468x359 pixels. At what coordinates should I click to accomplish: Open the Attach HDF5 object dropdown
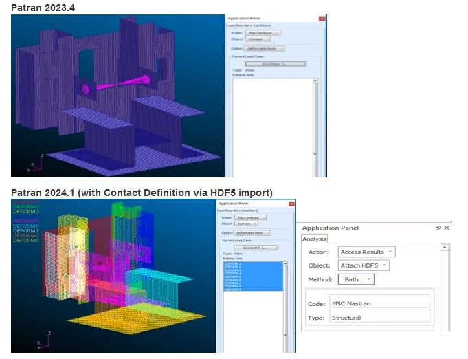pyautogui.click(x=364, y=265)
